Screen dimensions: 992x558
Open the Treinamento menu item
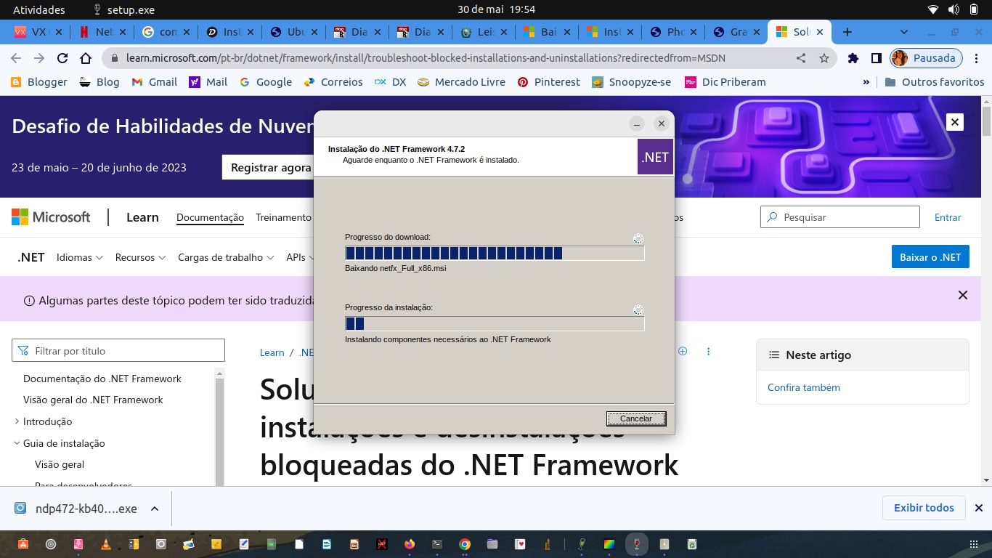coord(283,217)
